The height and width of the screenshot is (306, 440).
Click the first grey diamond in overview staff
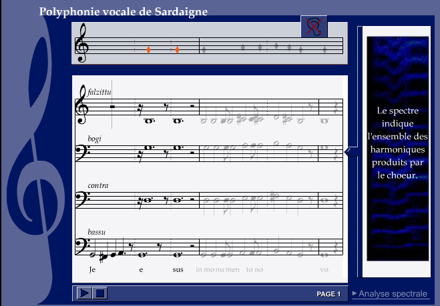[x=204, y=50]
